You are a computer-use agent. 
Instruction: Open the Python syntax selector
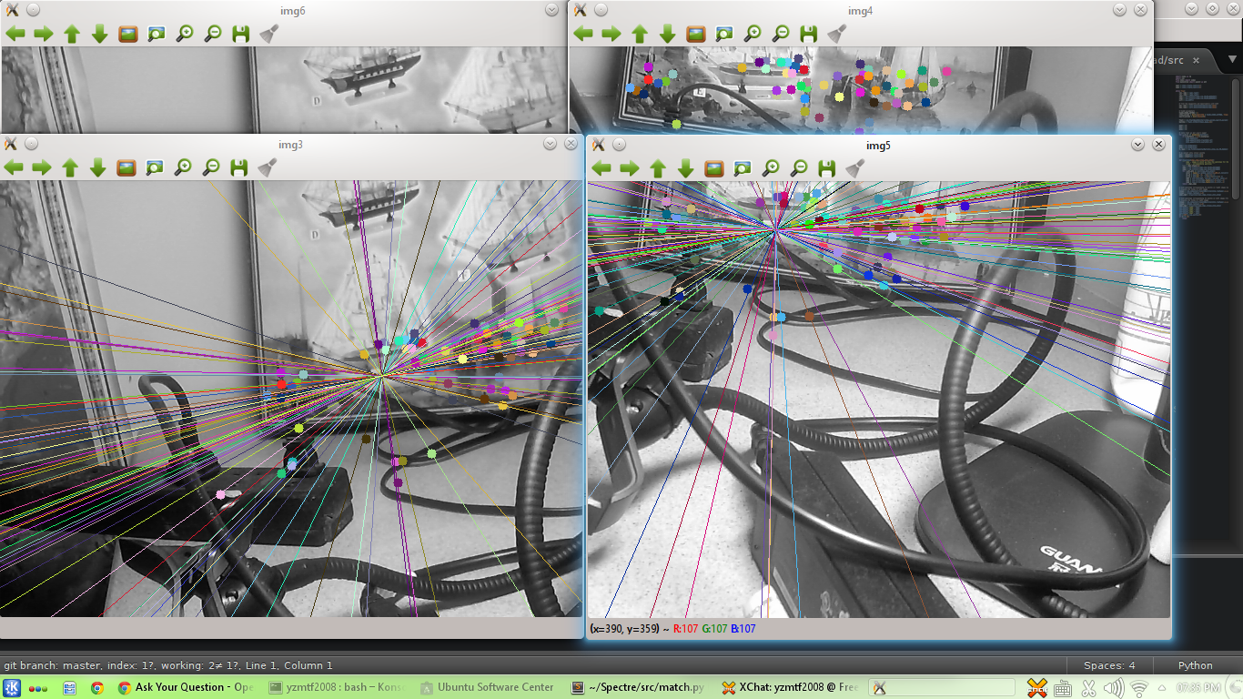coord(1196,665)
